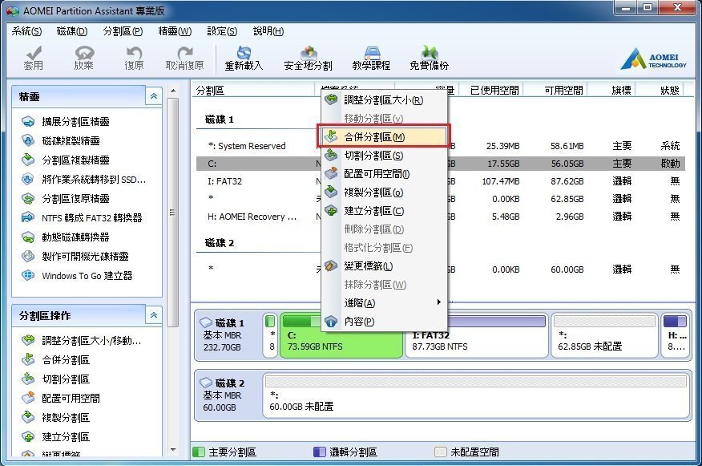This screenshot has height=466, width=702.
Task: Click the 取消復原 (Redo) toolbar icon
Action: [x=184, y=59]
